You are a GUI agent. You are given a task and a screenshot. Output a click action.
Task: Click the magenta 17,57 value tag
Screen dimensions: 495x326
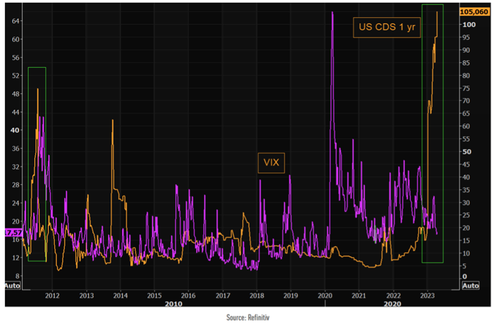tap(11, 232)
